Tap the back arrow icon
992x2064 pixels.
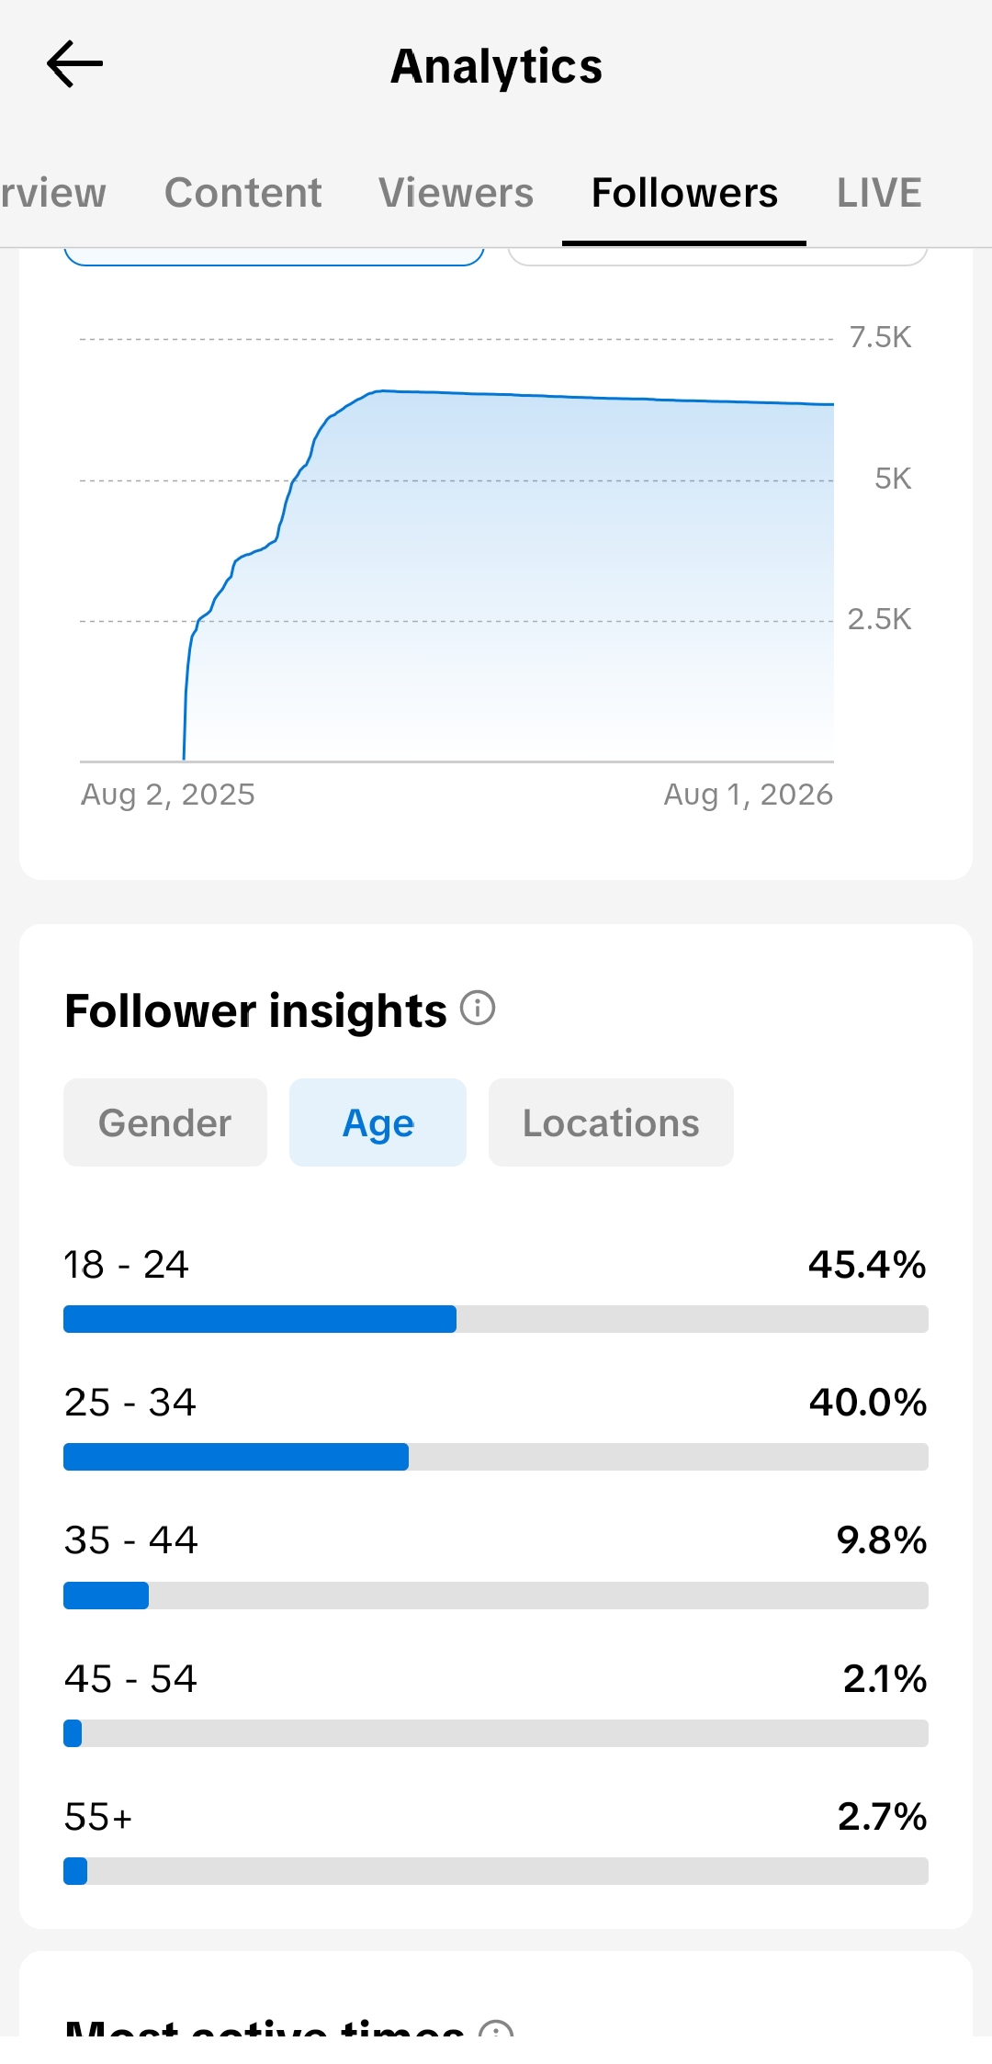click(x=74, y=64)
